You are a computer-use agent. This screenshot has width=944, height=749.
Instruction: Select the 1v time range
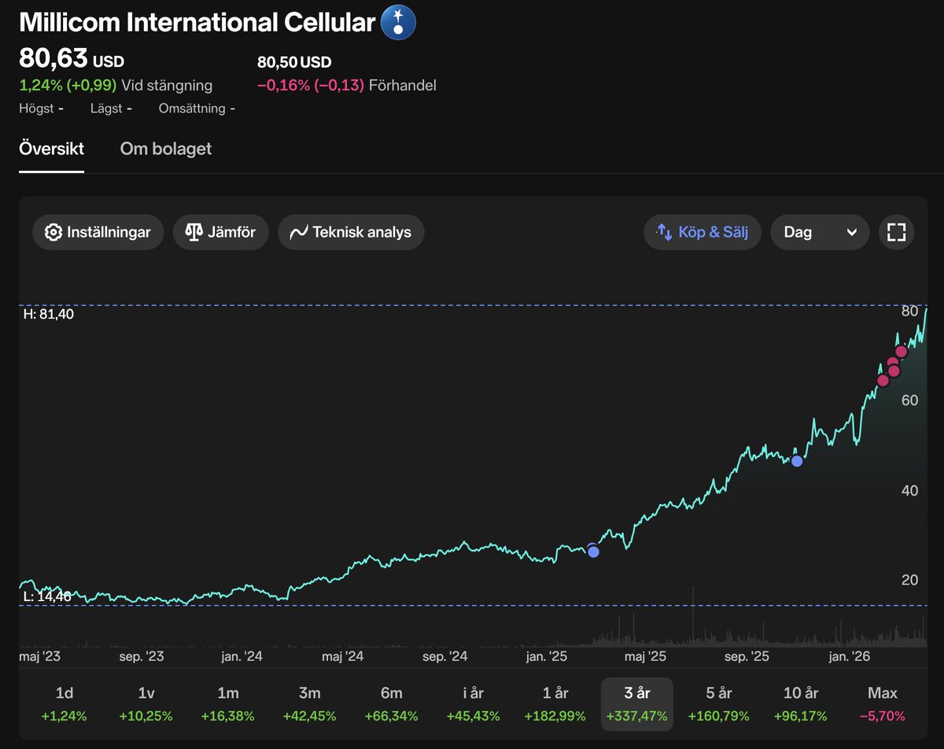coord(146,703)
